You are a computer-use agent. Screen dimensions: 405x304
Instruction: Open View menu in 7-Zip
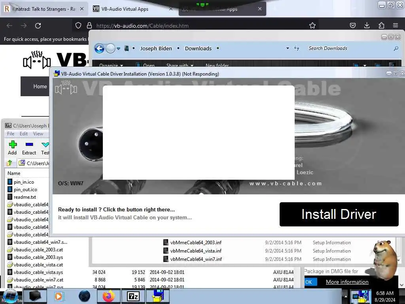coord(38,134)
